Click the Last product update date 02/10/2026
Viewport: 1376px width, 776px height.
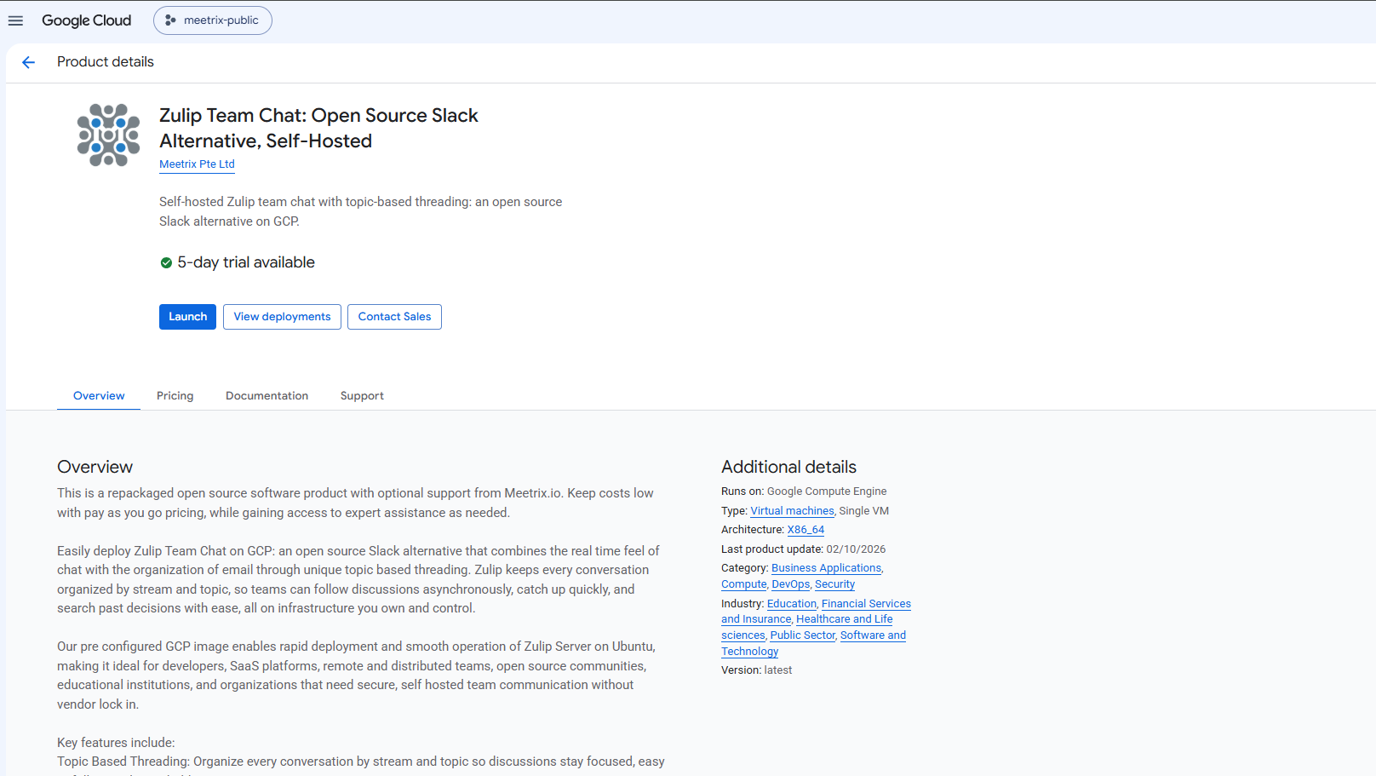click(x=856, y=549)
